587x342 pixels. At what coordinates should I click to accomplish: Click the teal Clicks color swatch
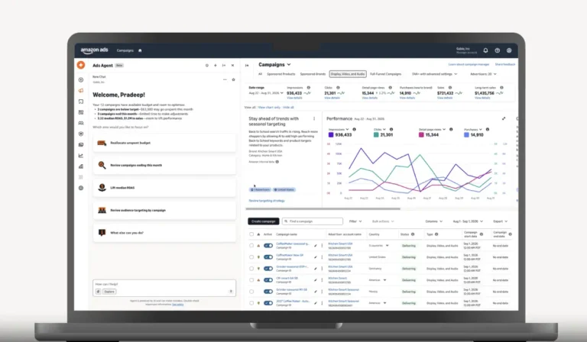pos(376,135)
